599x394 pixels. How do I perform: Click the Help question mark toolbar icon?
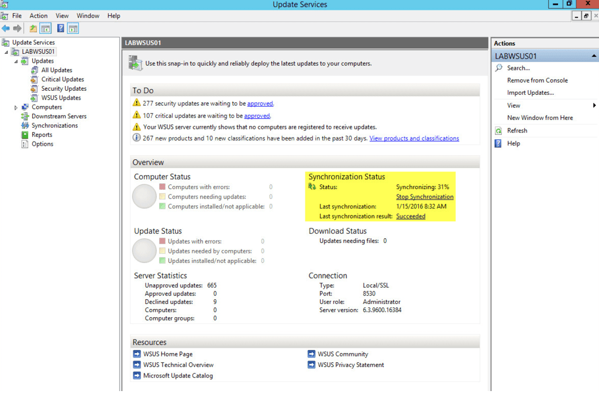(60, 28)
